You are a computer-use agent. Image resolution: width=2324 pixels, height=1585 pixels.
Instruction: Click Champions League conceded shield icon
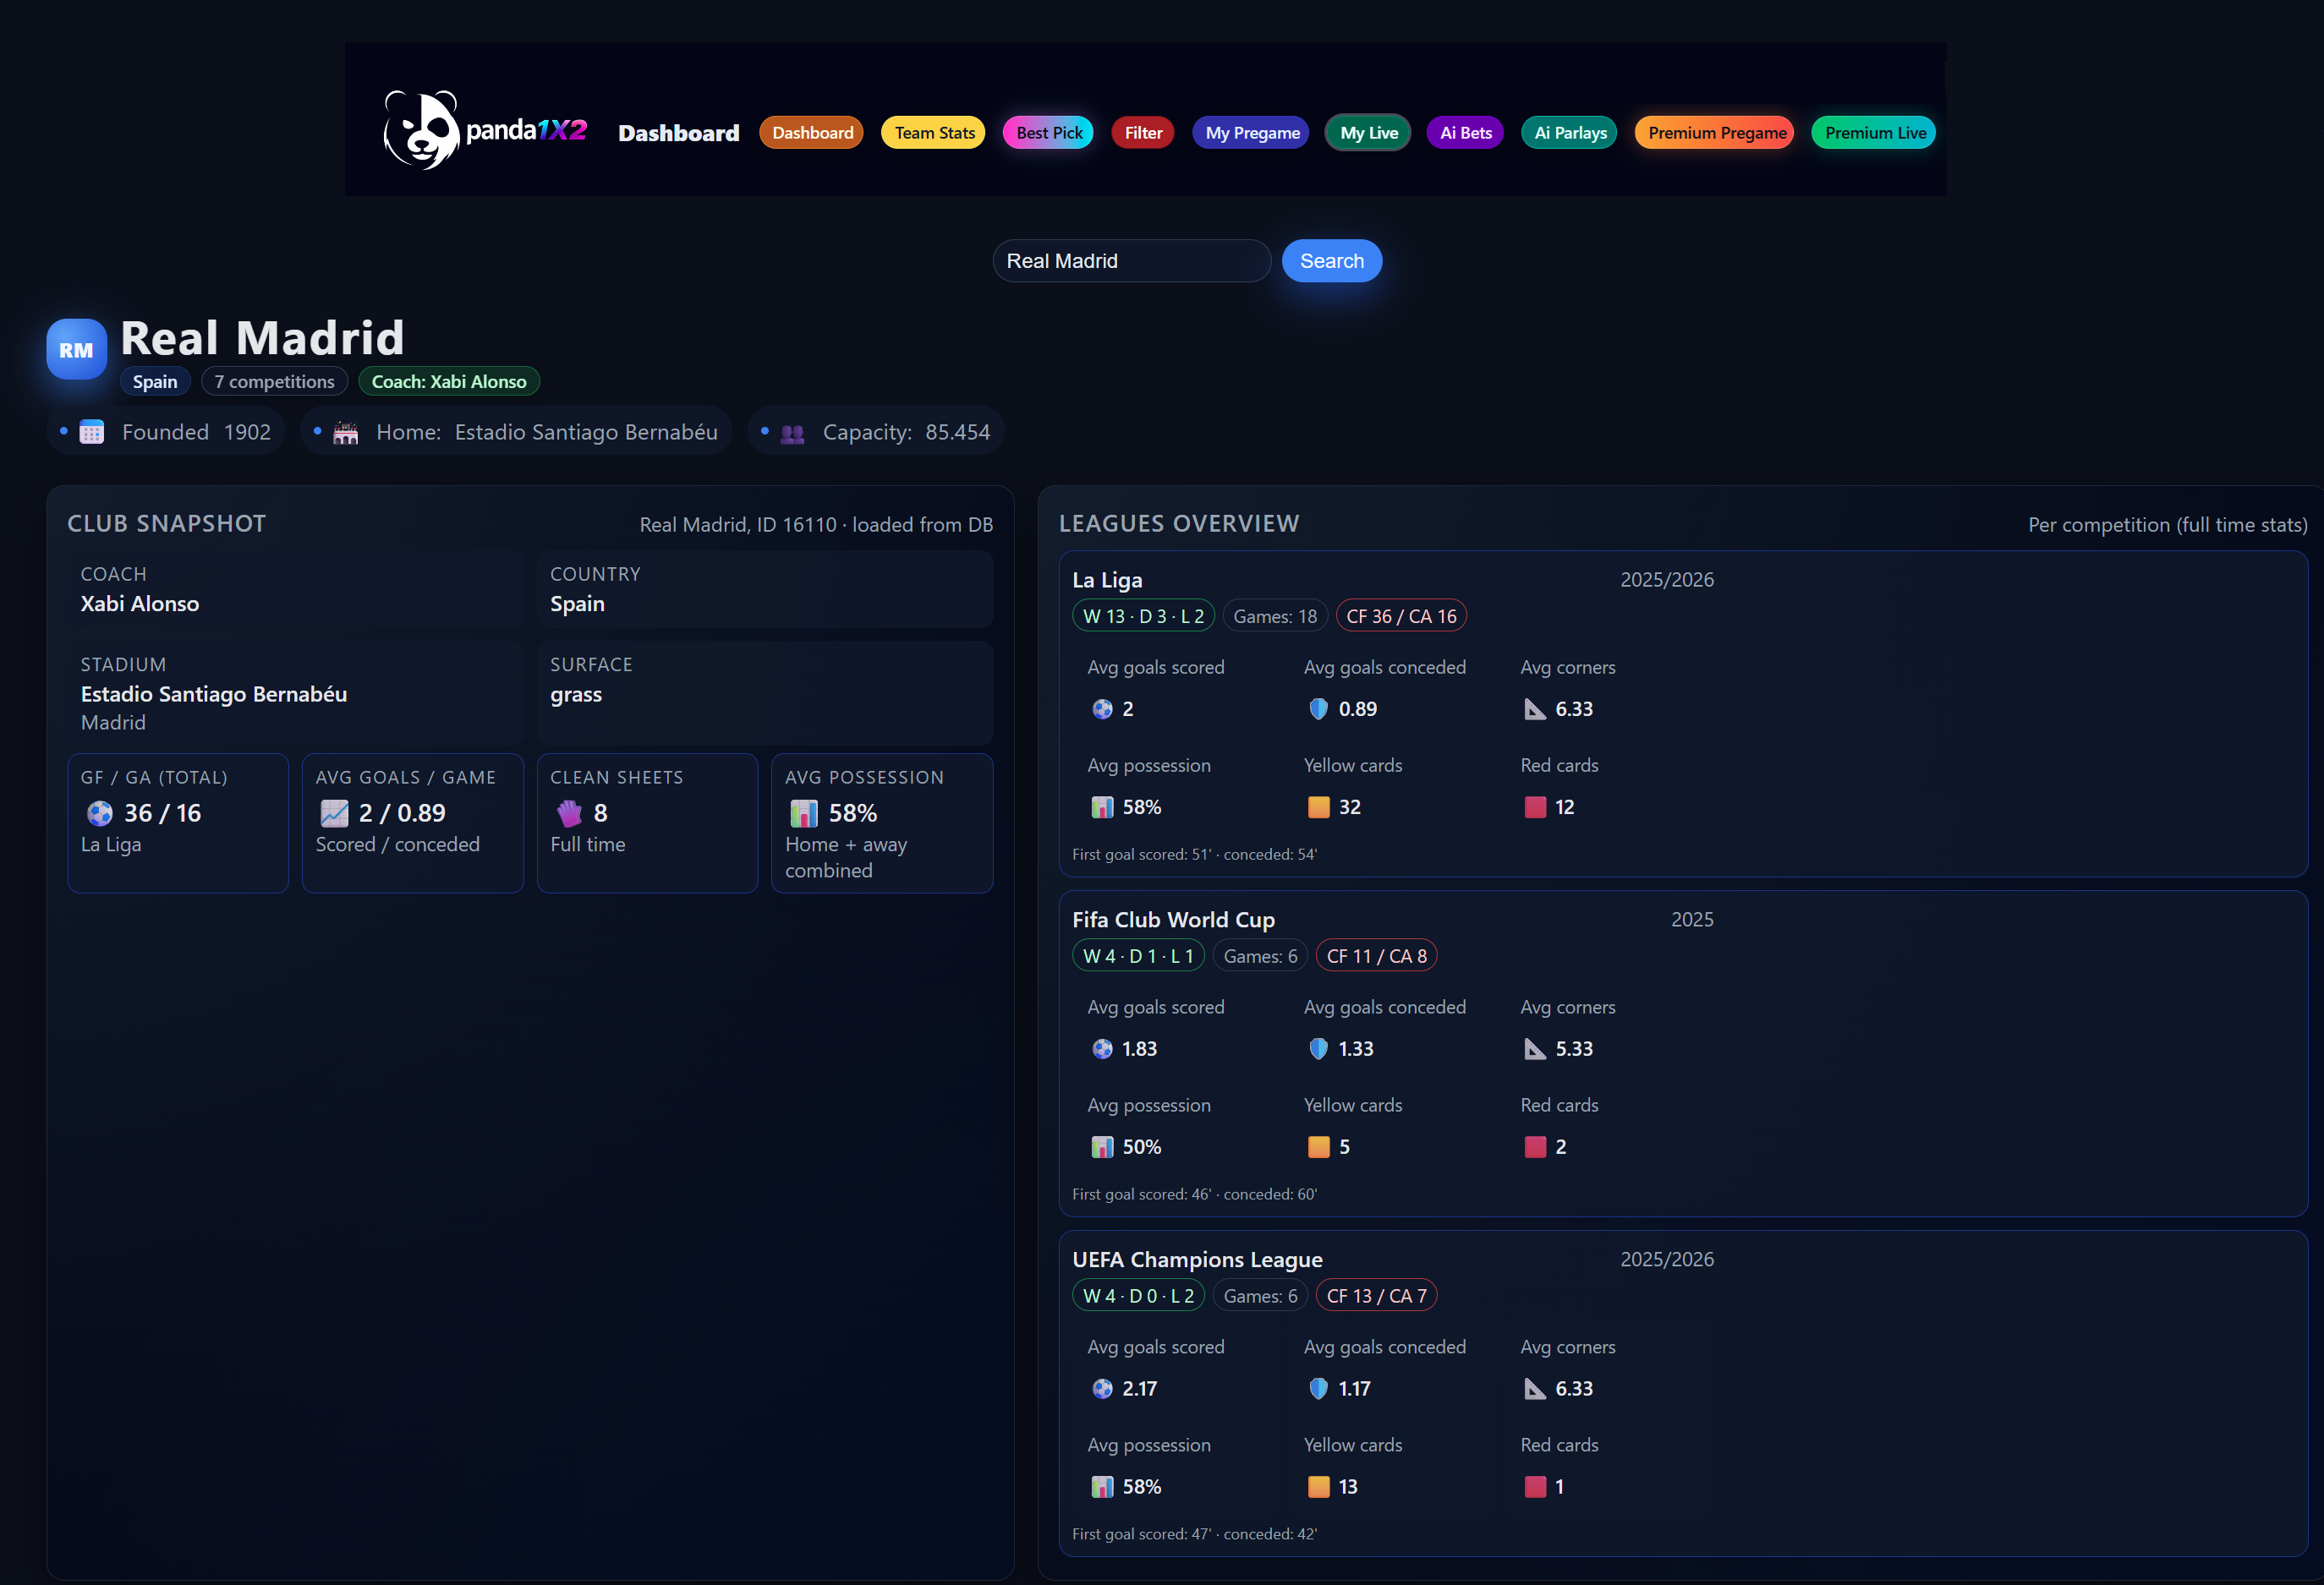pos(1318,1388)
